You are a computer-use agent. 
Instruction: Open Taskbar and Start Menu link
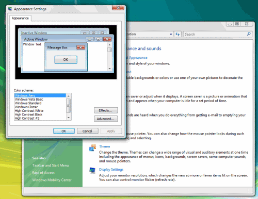51,165
